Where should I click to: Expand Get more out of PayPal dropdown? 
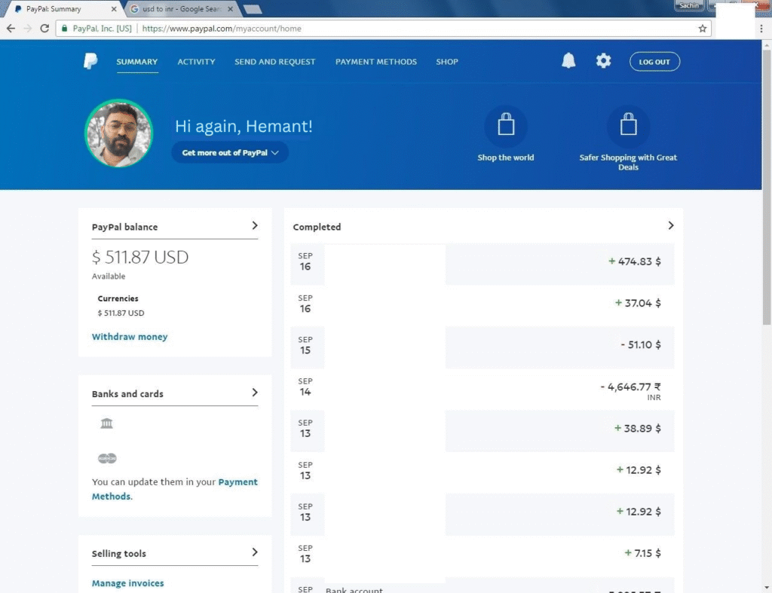[230, 152]
